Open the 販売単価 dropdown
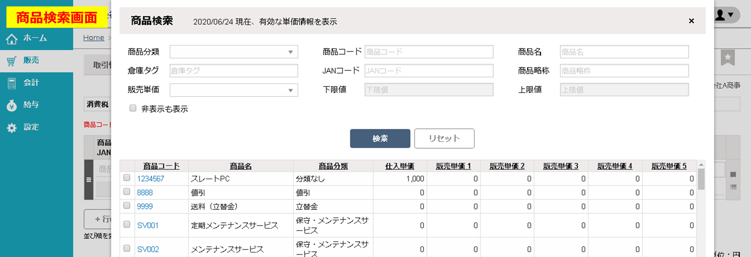Viewport: 751px width, 257px height. [x=234, y=90]
